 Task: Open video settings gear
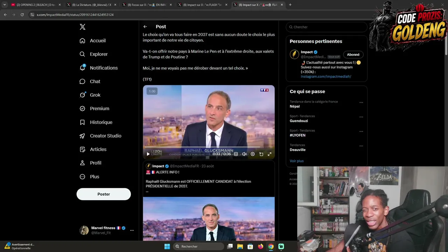[x=253, y=154]
